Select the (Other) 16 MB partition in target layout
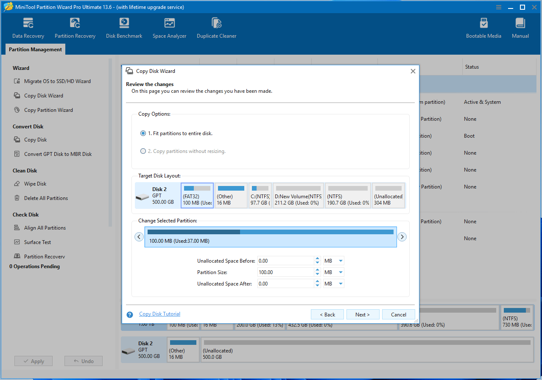The height and width of the screenshot is (380, 542). click(x=231, y=195)
